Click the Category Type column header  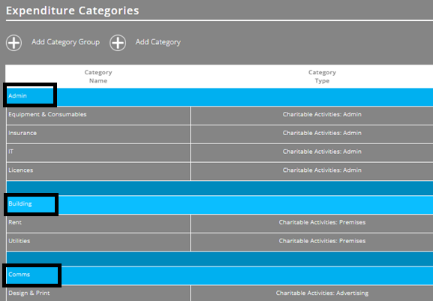322,77
